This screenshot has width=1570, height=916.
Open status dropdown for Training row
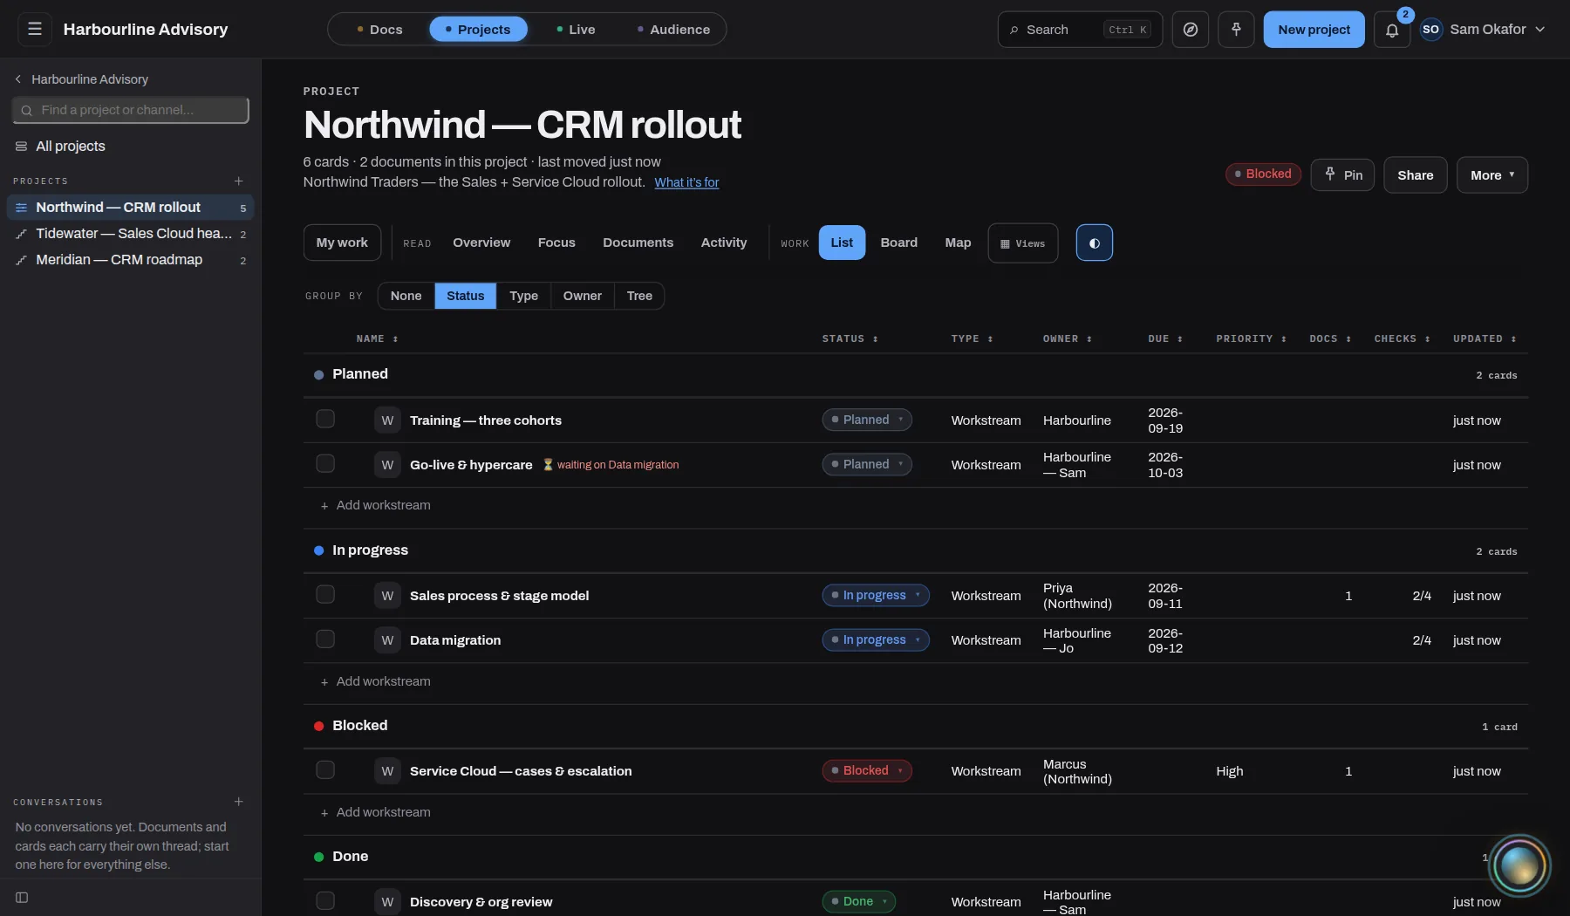867,420
